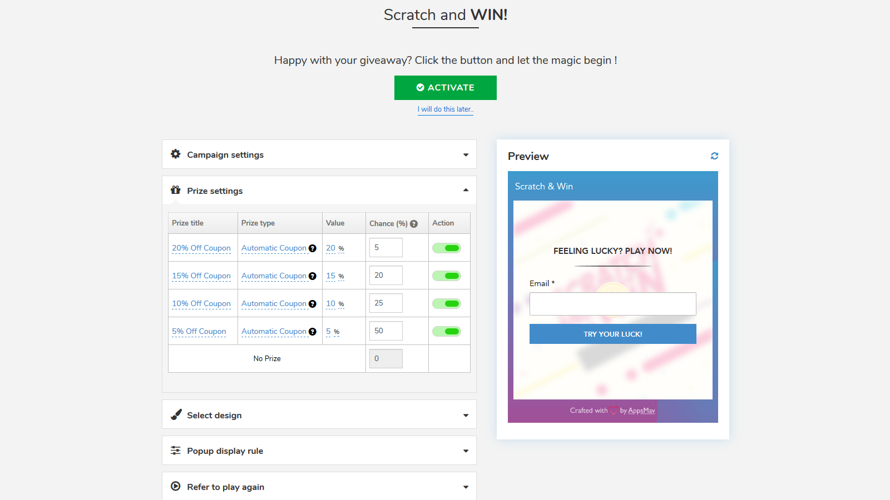Open the help icon next to Chance (%)
Viewport: 890px width, 500px height.
(x=414, y=223)
